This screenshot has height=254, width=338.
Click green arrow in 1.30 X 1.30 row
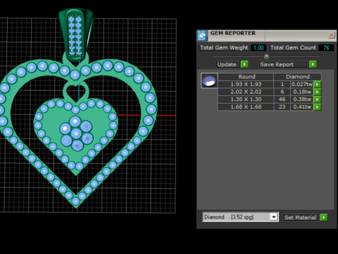coord(318,99)
